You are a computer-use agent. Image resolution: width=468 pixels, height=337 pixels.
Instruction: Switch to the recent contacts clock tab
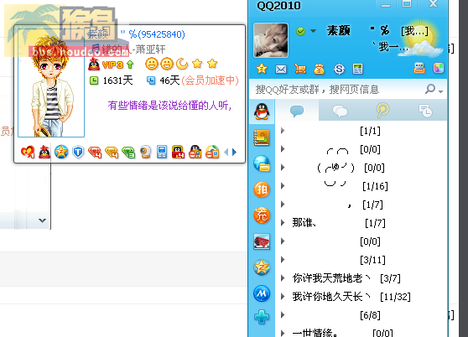pos(425,111)
